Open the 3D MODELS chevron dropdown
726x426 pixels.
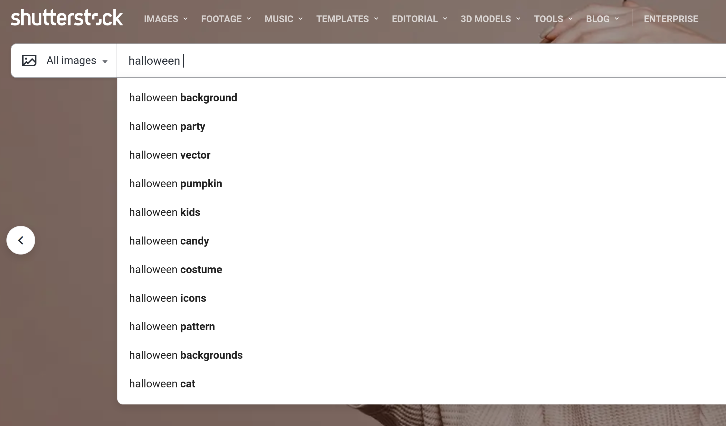click(518, 19)
